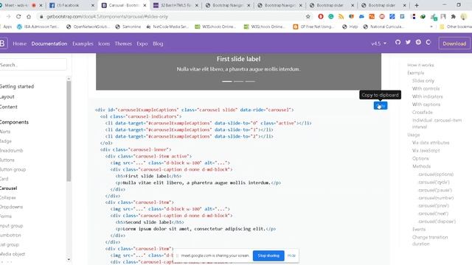Click the red Opera-style extension icon
Image resolution: width=472 pixels, height=265 pixels.
pyautogui.click(x=321, y=16)
